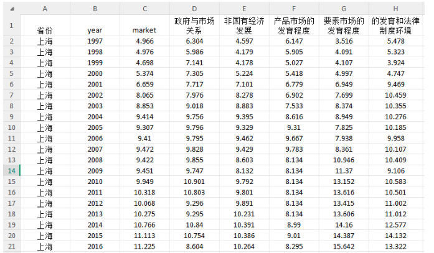
Task: Select cell with value 8.99
Action: click(294, 225)
